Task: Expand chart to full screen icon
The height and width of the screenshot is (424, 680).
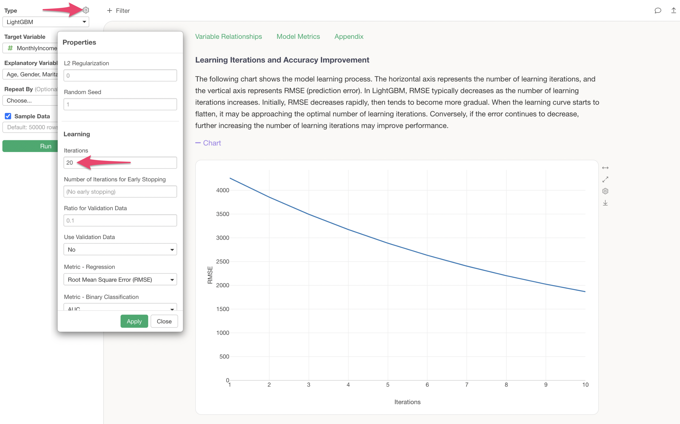Action: (605, 179)
